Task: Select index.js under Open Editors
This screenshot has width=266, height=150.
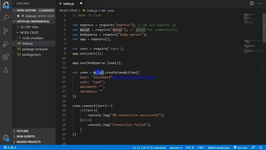Action: pos(34,16)
